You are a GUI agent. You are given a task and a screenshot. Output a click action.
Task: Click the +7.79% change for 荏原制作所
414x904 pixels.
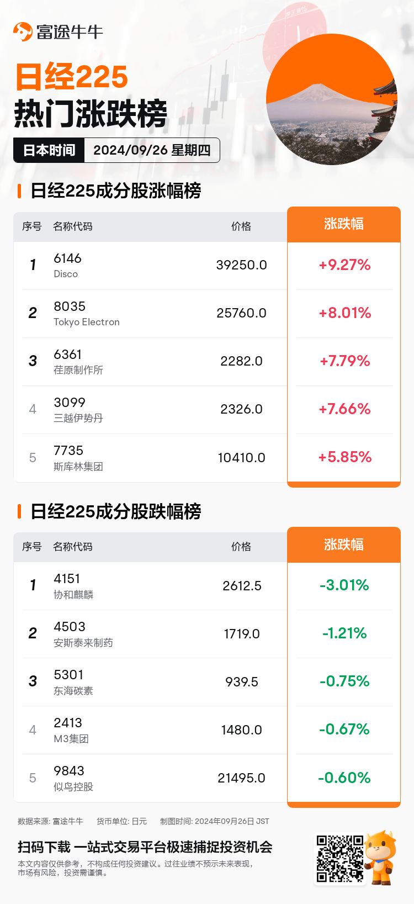(344, 361)
